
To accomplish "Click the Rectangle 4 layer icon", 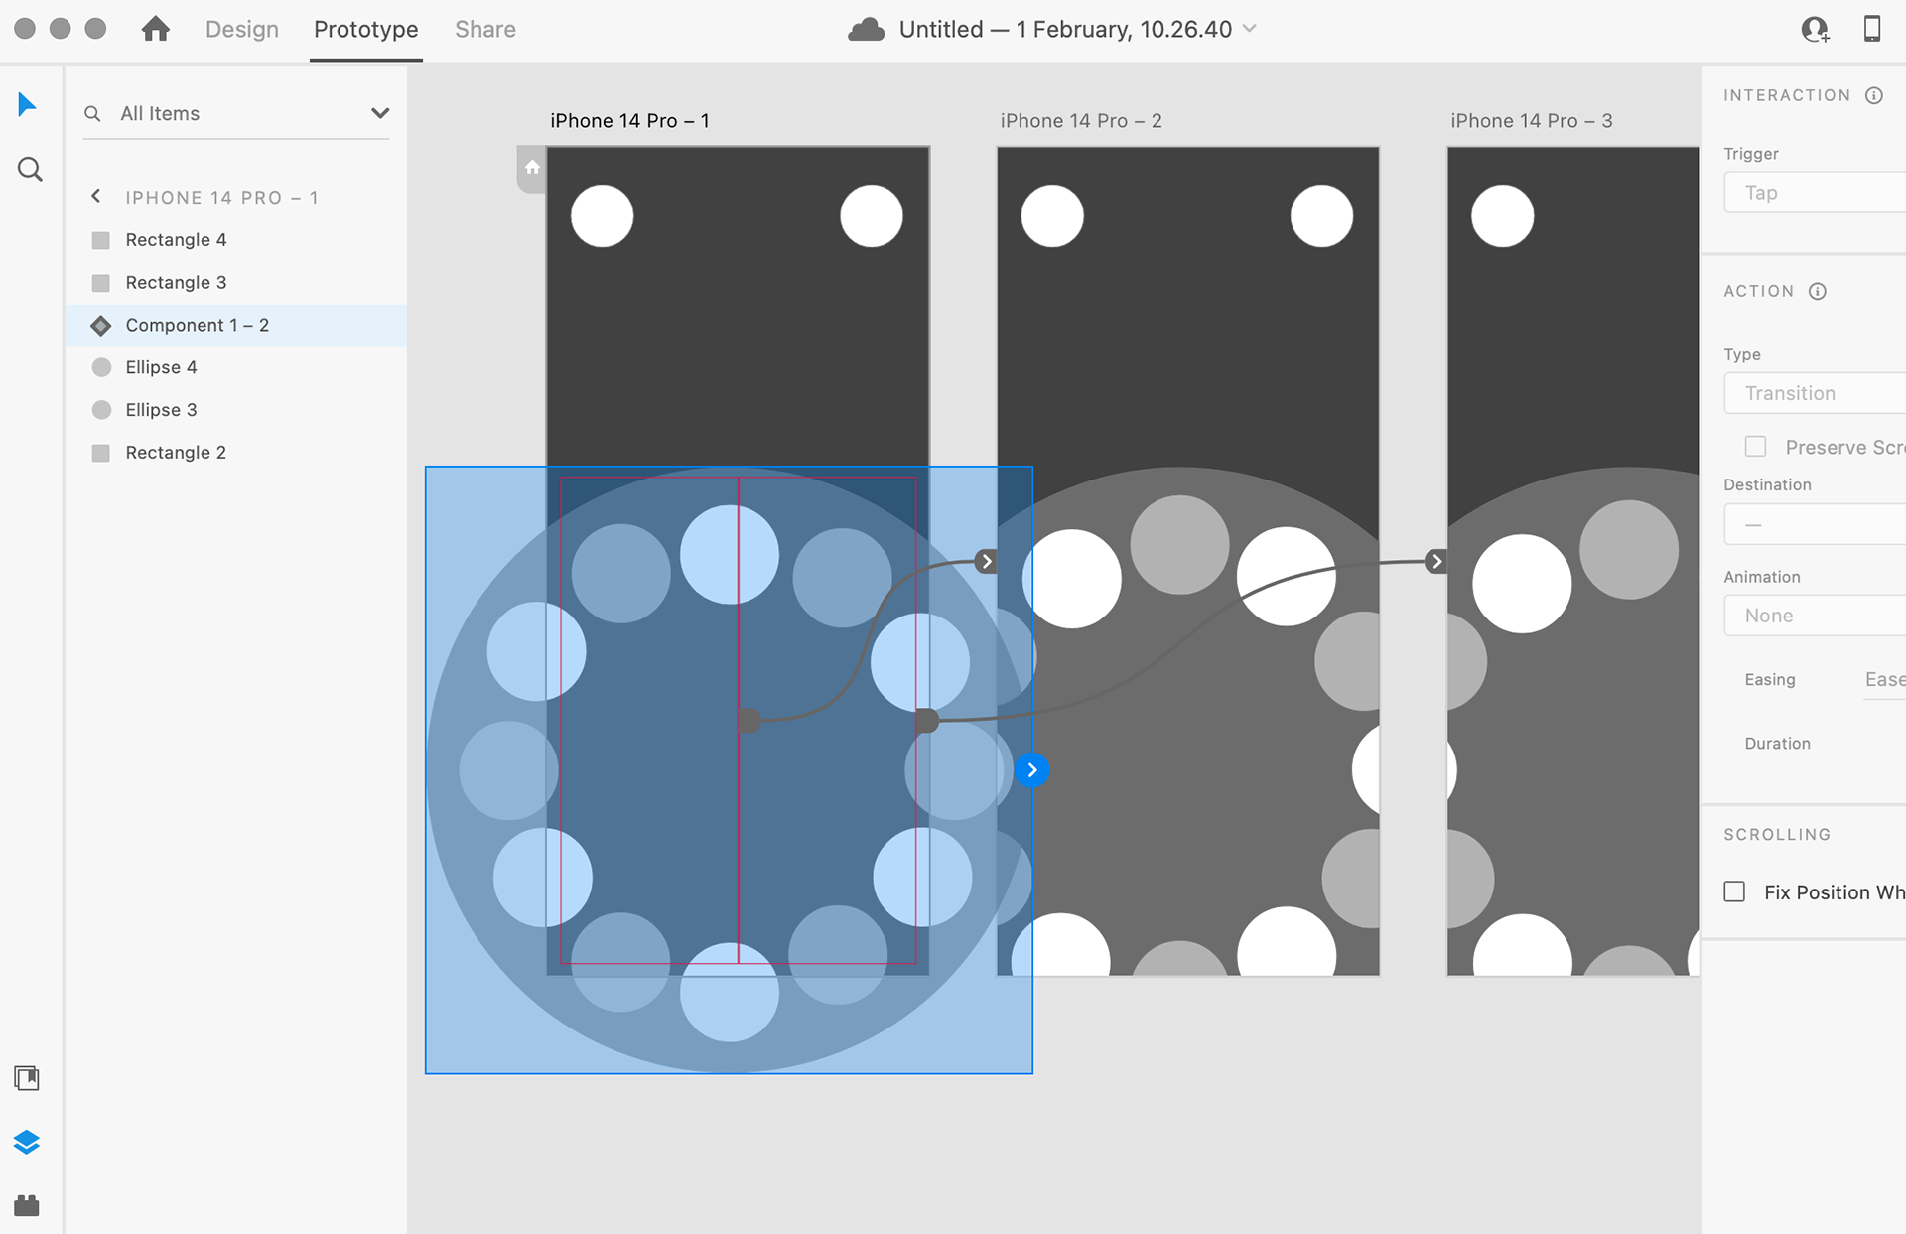I will (100, 240).
